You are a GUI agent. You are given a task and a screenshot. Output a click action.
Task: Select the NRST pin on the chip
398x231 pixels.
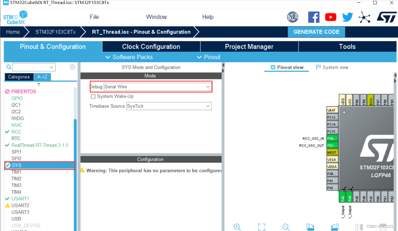pos(332,152)
